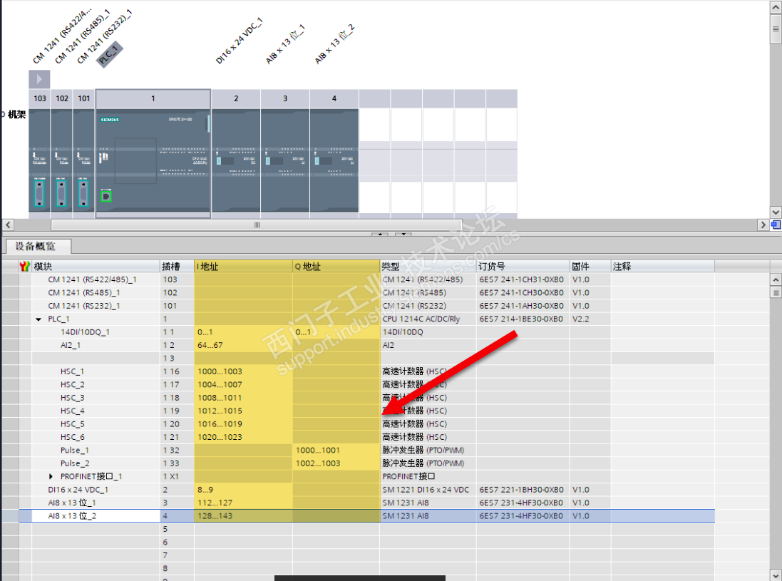Click the splitter collapse-up arrow

click(380, 234)
